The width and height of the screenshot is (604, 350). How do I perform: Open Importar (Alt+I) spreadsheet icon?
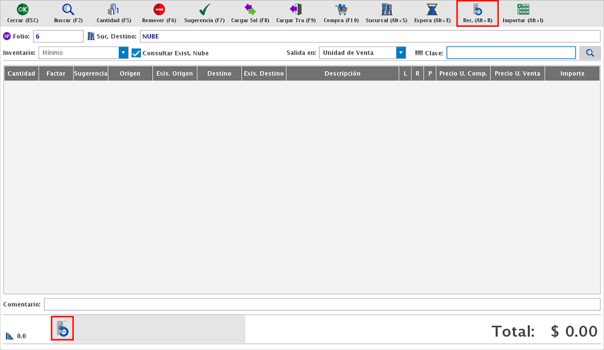pyautogui.click(x=523, y=10)
